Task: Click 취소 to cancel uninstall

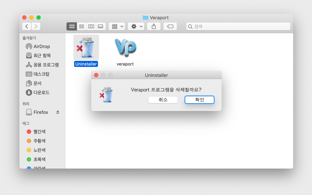Action: tap(163, 100)
